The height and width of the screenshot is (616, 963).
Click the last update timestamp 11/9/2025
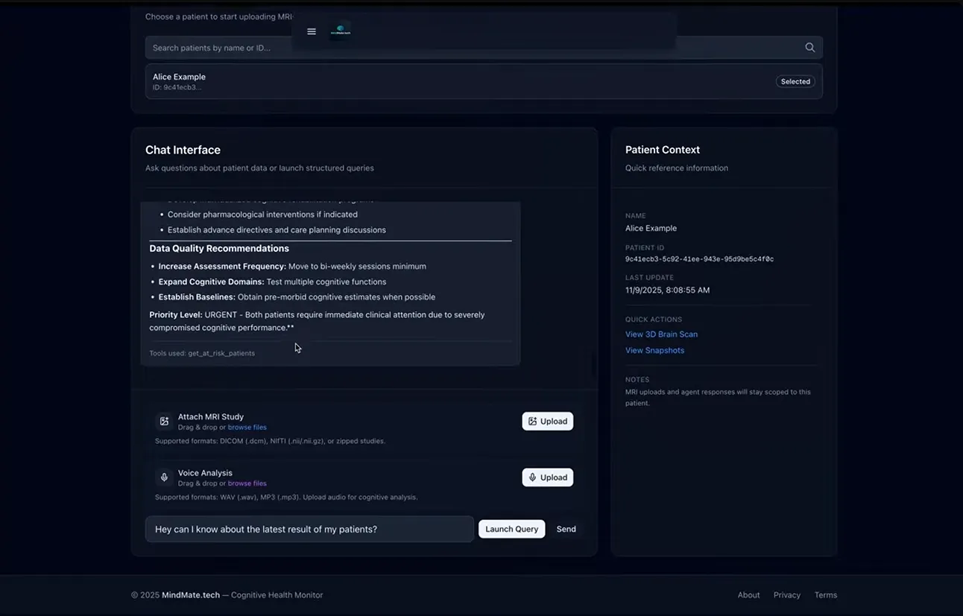[x=668, y=290]
